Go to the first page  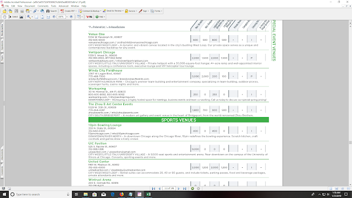click(153, 189)
